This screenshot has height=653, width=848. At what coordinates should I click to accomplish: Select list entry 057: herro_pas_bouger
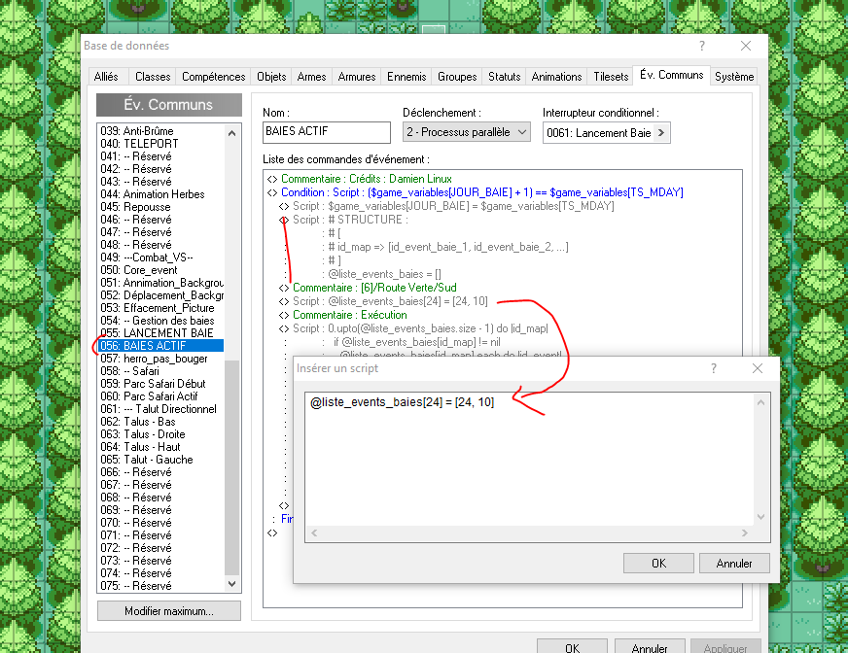click(161, 359)
